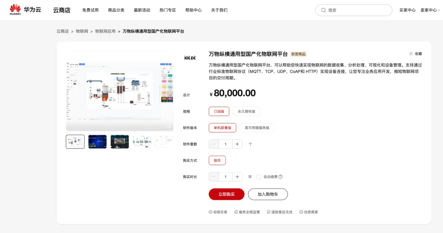Click the 优质商家 label

309,212
